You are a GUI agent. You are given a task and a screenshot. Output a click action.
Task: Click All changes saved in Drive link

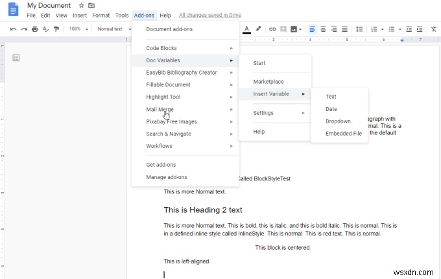click(x=210, y=15)
